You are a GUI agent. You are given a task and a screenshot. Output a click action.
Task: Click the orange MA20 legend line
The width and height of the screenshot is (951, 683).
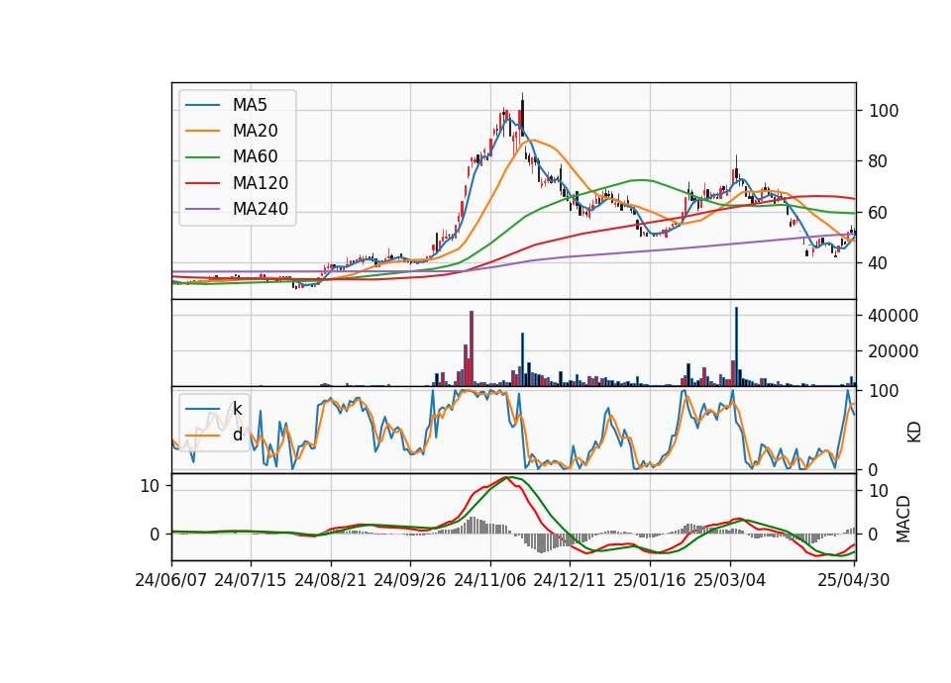(x=202, y=131)
